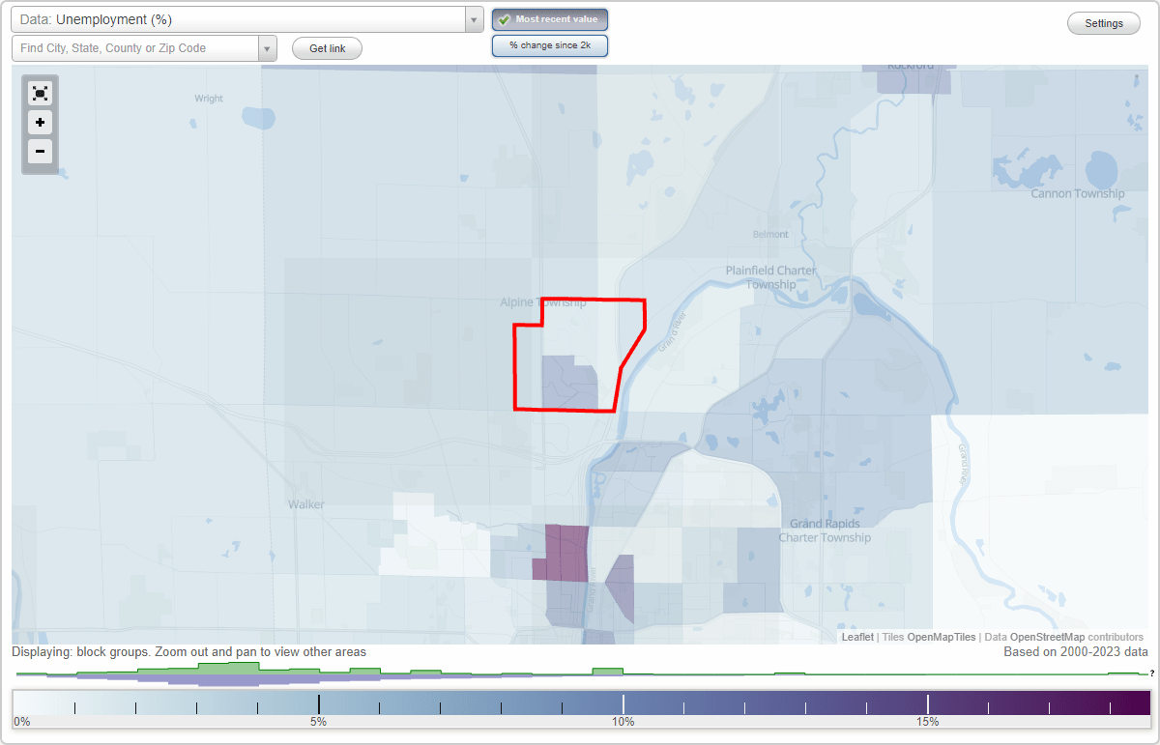1160x745 pixels.
Task: Open the Settings panel
Action: click(x=1103, y=22)
